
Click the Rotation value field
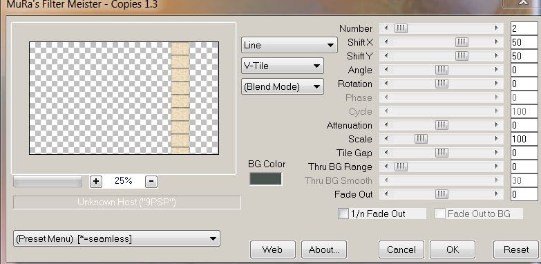point(524,84)
